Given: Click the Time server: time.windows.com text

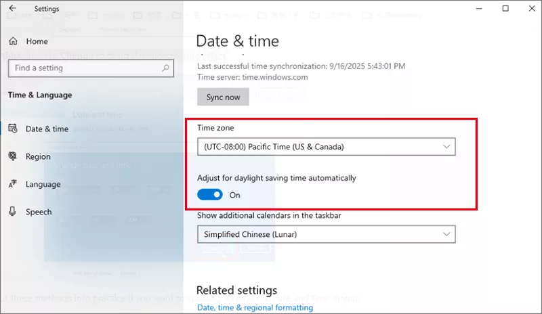Looking at the screenshot, I should pos(252,77).
